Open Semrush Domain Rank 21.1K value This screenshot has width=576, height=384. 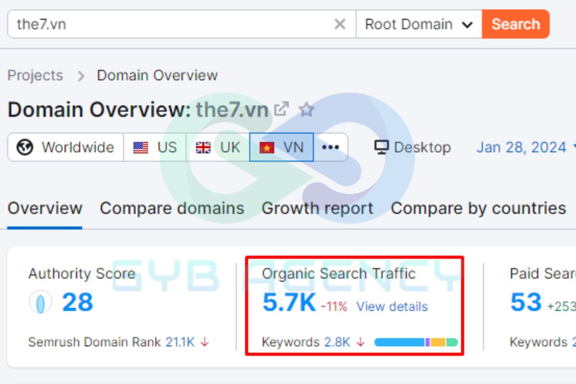point(180,342)
